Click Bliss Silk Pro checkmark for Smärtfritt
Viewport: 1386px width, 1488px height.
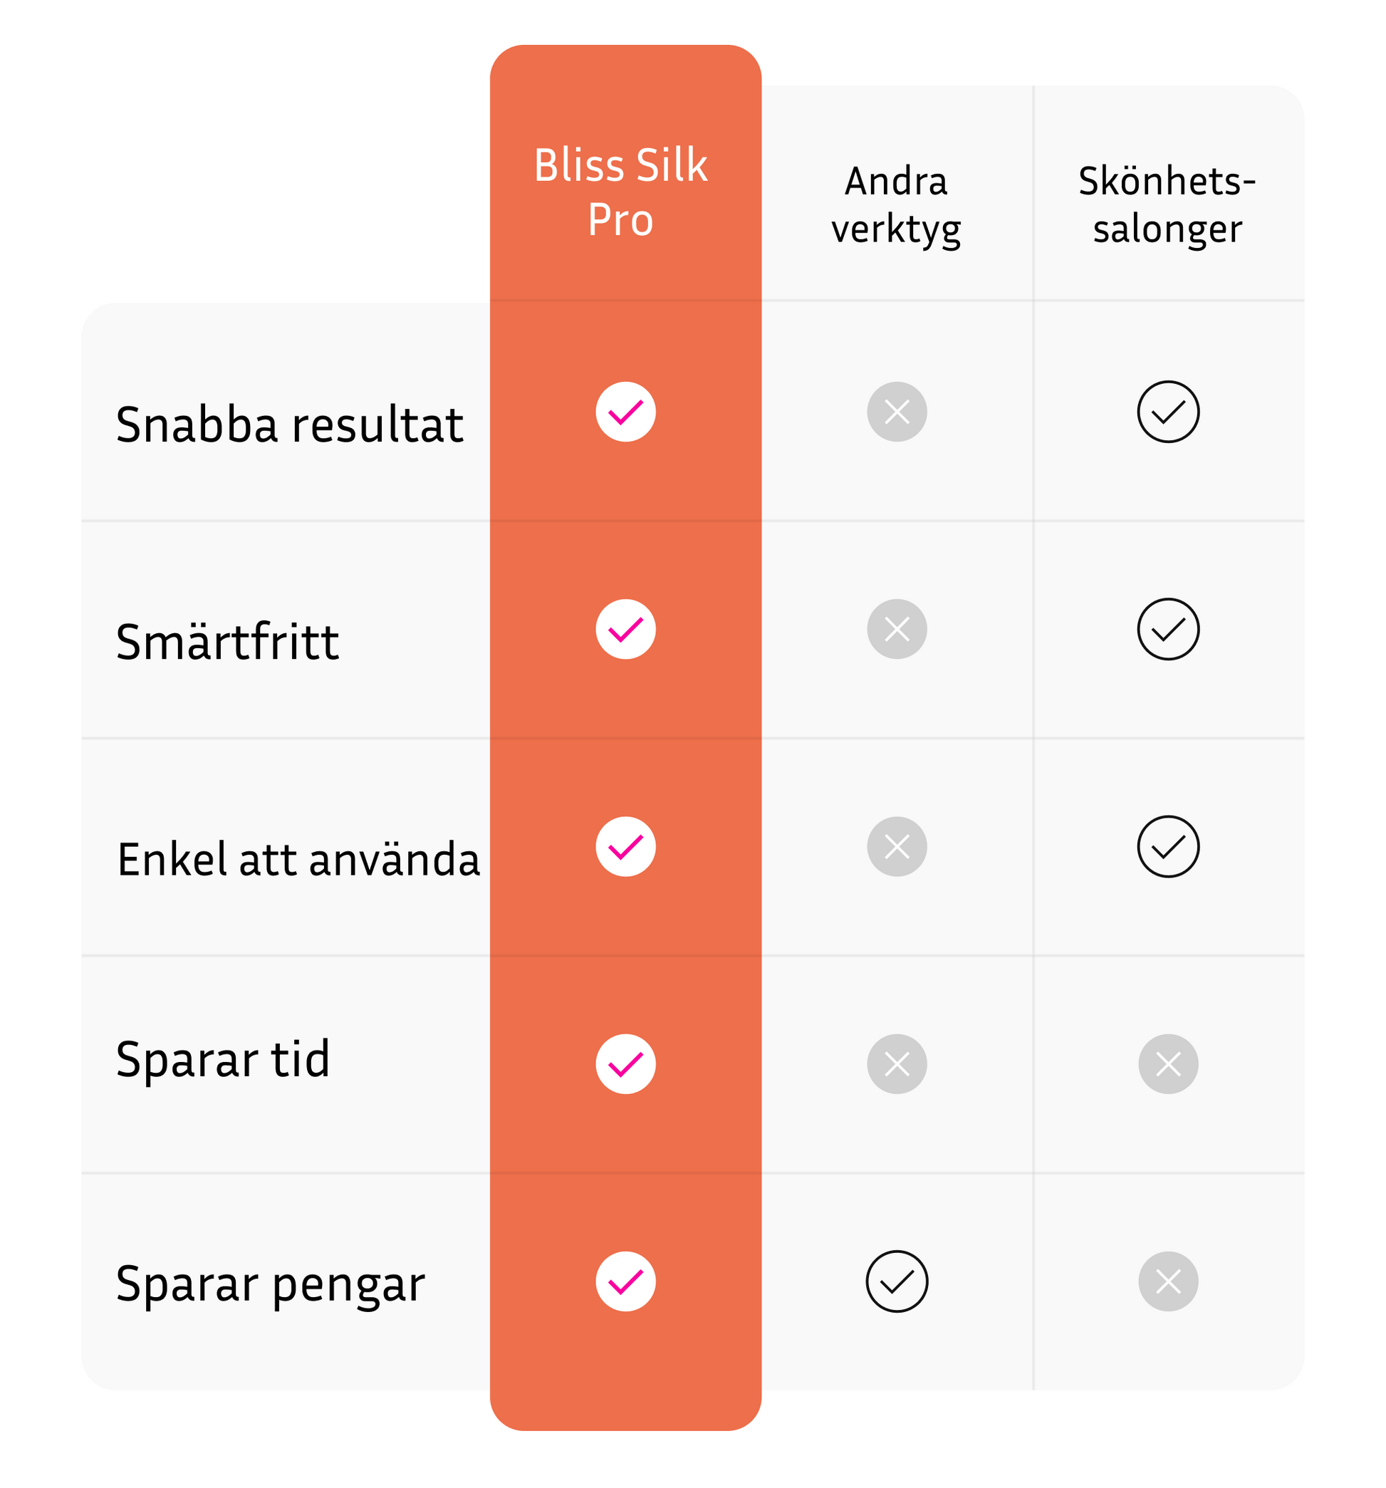coord(625,629)
